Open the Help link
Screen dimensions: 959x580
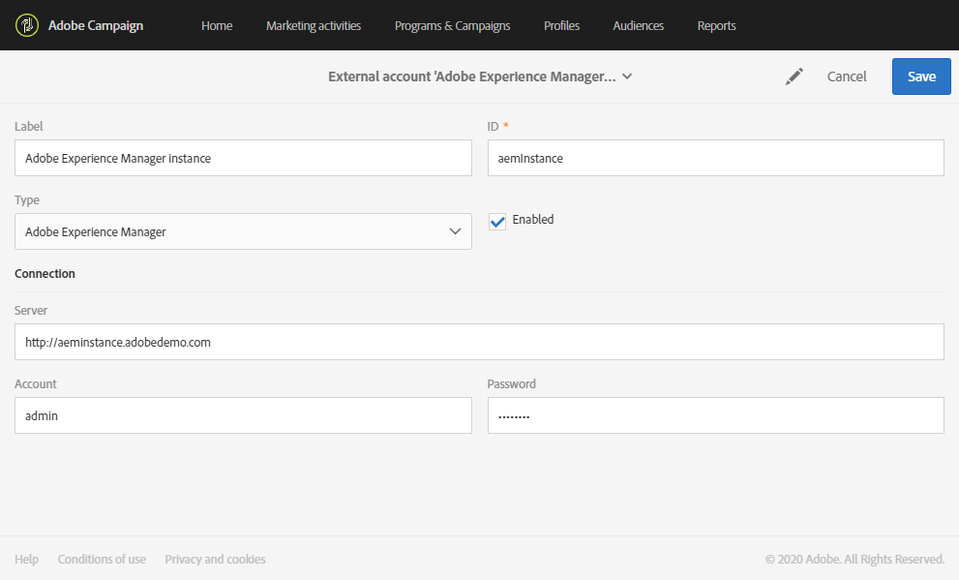pos(26,559)
